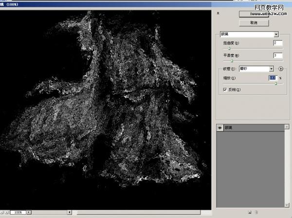Open the 玻璃 filter type dropdown
The height and width of the screenshot is (218, 292).
point(276,35)
